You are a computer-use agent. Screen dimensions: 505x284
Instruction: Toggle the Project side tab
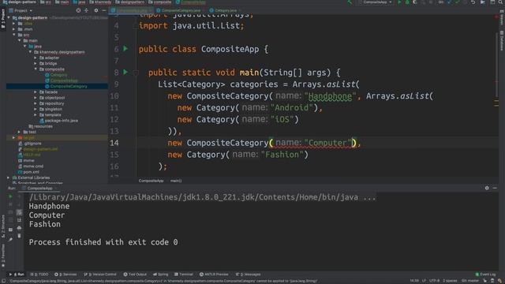click(x=3, y=19)
